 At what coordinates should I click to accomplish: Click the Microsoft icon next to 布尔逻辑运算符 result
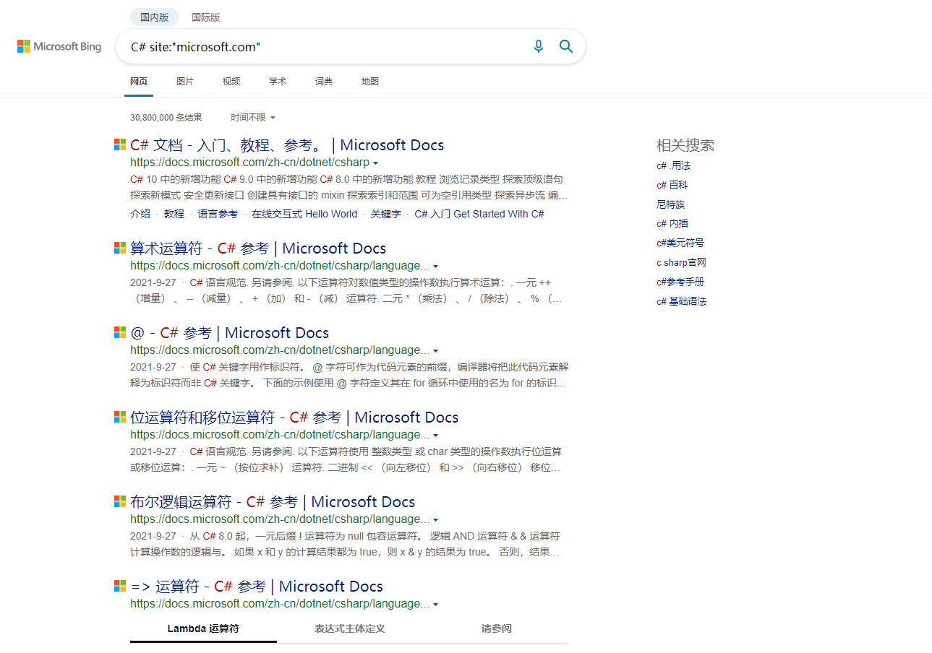coord(119,501)
